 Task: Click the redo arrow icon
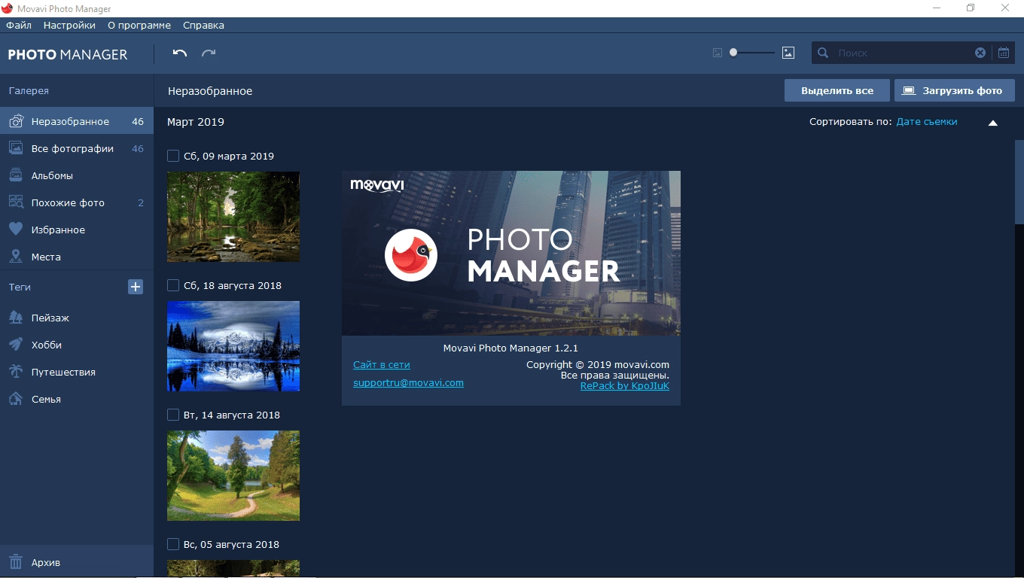[x=209, y=53]
